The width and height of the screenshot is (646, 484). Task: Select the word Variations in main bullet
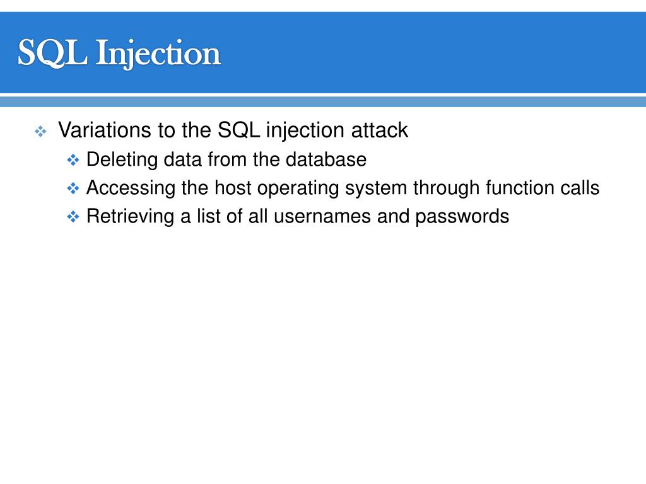pyautogui.click(x=105, y=130)
